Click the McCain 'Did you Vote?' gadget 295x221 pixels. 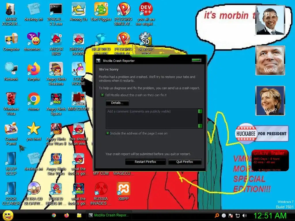point(270,60)
